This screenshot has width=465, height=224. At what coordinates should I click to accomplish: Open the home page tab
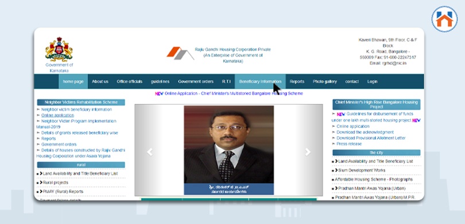(x=73, y=81)
